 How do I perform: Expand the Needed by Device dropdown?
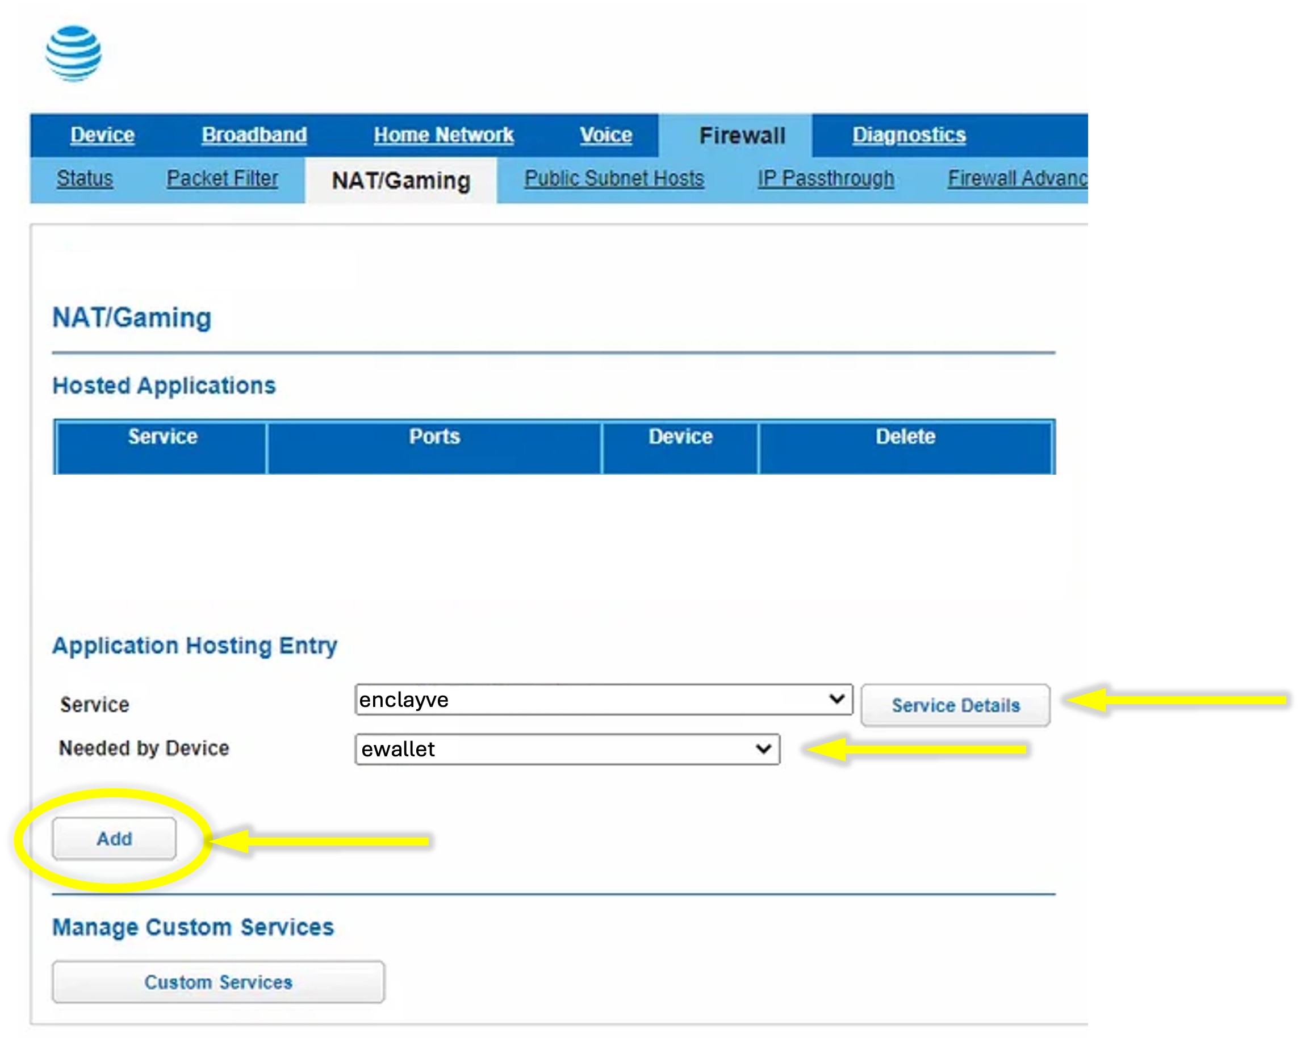567,749
